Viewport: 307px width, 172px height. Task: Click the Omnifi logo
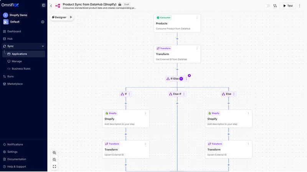point(10,5)
